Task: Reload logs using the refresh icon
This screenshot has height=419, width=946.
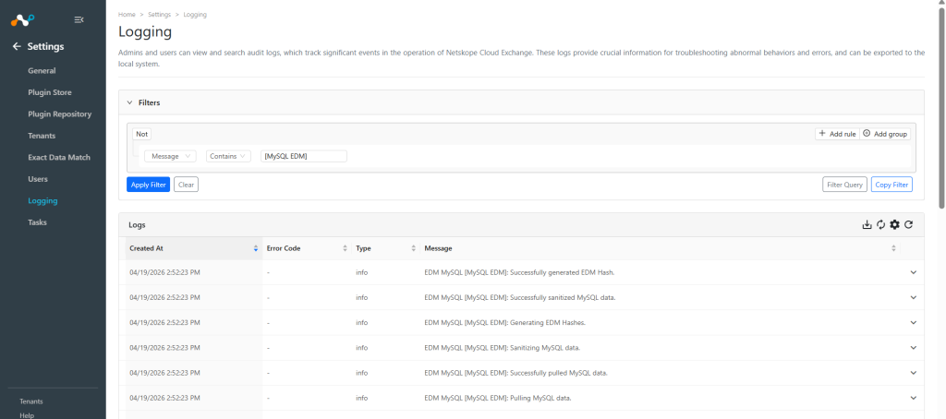Action: tap(909, 225)
